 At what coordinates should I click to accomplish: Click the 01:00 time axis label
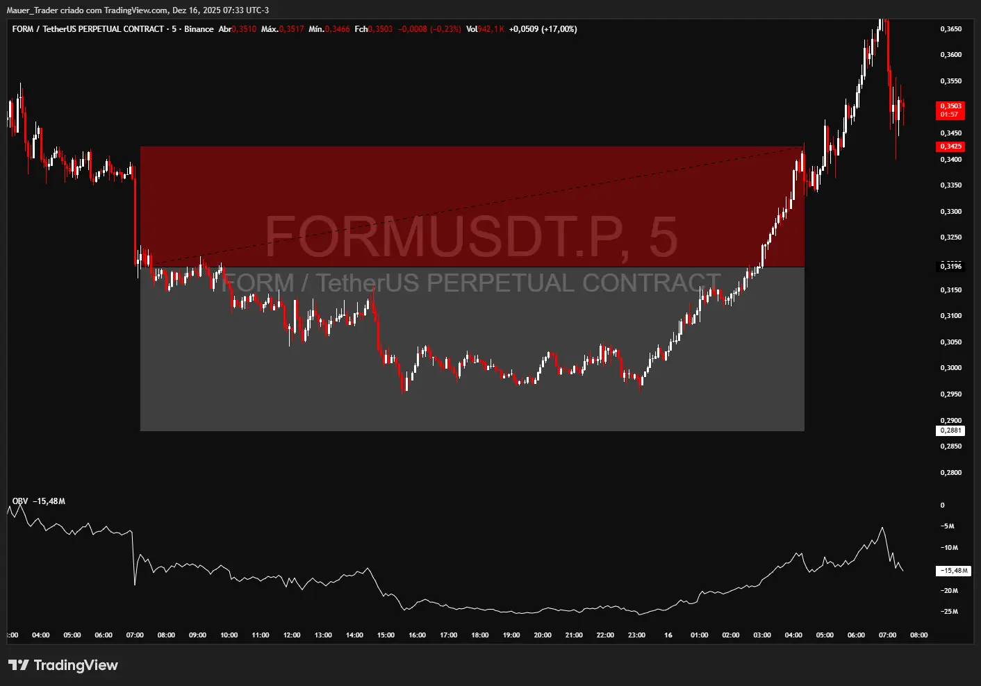[x=700, y=635]
